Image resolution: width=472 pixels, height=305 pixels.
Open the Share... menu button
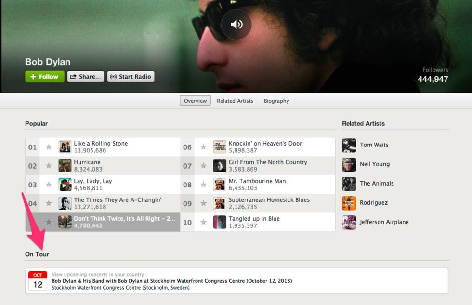point(86,77)
